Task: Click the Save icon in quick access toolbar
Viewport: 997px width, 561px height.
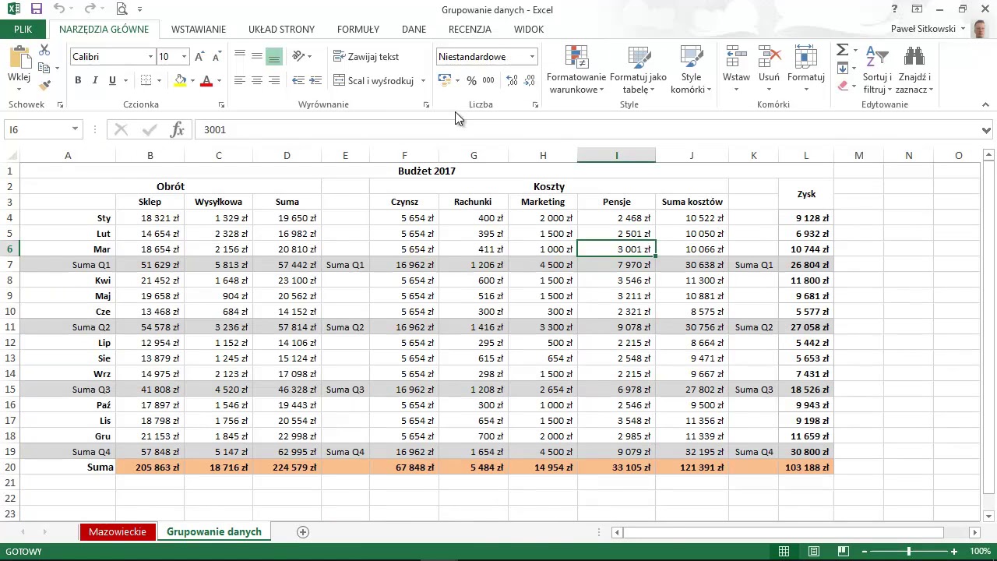Action: pos(36,9)
